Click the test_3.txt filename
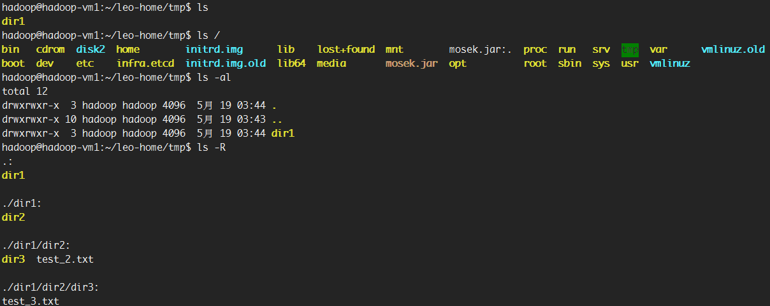 click(x=31, y=301)
